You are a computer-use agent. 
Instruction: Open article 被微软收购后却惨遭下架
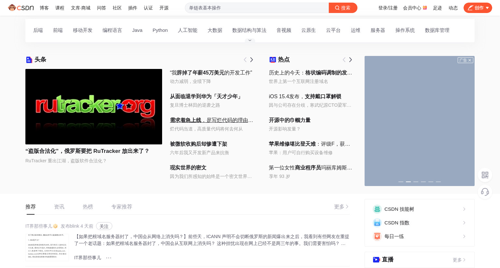[199, 144]
